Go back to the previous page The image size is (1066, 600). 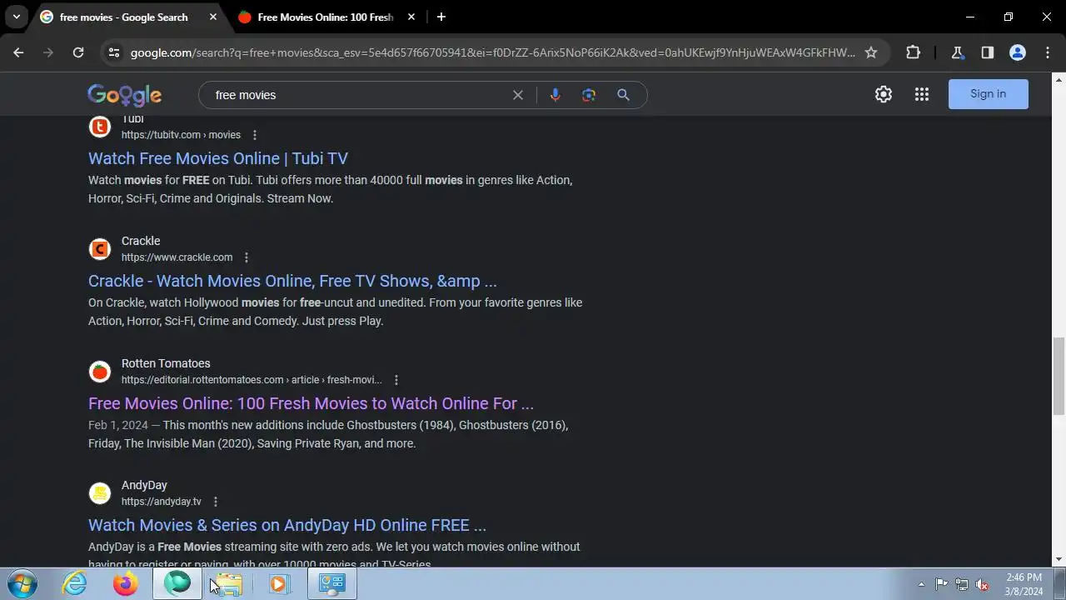[18, 52]
